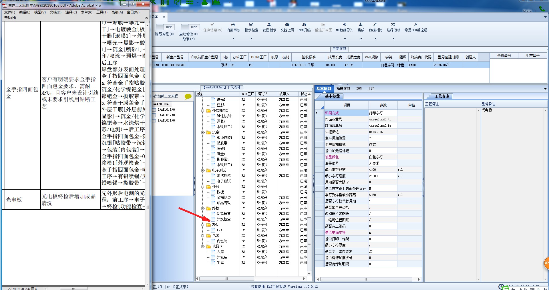Click the 内部审核 printer icon
Viewport: 549px width, 290px height.
click(233, 25)
